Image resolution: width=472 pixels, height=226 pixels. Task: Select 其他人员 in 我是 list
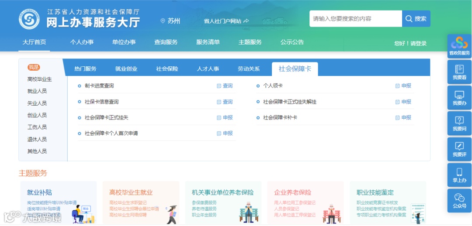click(37, 151)
